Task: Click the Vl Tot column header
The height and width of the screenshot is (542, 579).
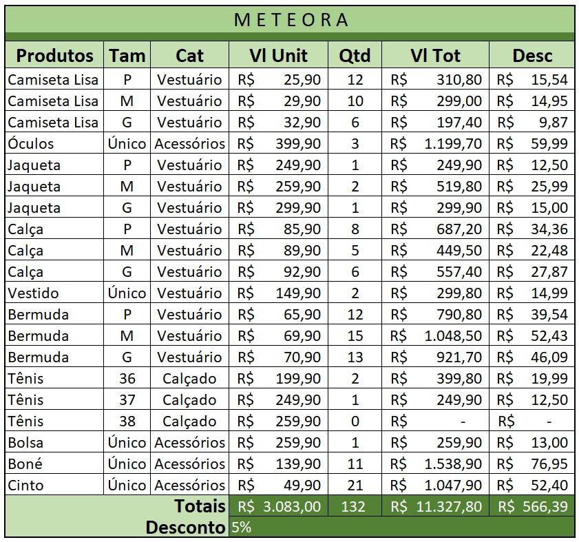Action: [x=435, y=55]
